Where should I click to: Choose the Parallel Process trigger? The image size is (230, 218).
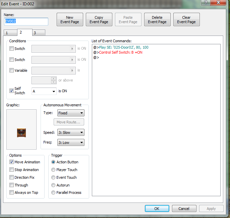pos(53,193)
